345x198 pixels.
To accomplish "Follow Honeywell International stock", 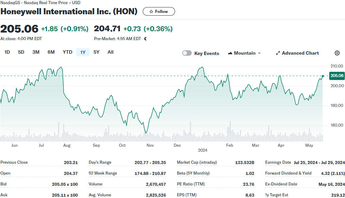I will pyautogui.click(x=159, y=12).
